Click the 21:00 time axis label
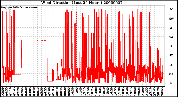The height and width of the screenshot is (97, 178). coord(142,92)
